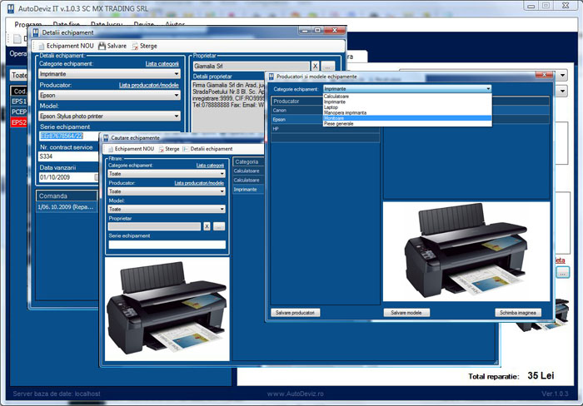Open Date fixe menu
This screenshot has height=406, width=583.
coord(66,24)
